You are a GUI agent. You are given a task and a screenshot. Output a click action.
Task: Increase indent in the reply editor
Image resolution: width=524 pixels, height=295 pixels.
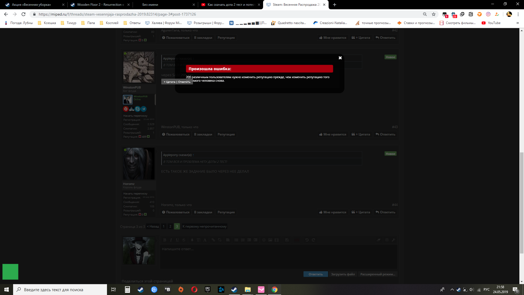point(255,240)
